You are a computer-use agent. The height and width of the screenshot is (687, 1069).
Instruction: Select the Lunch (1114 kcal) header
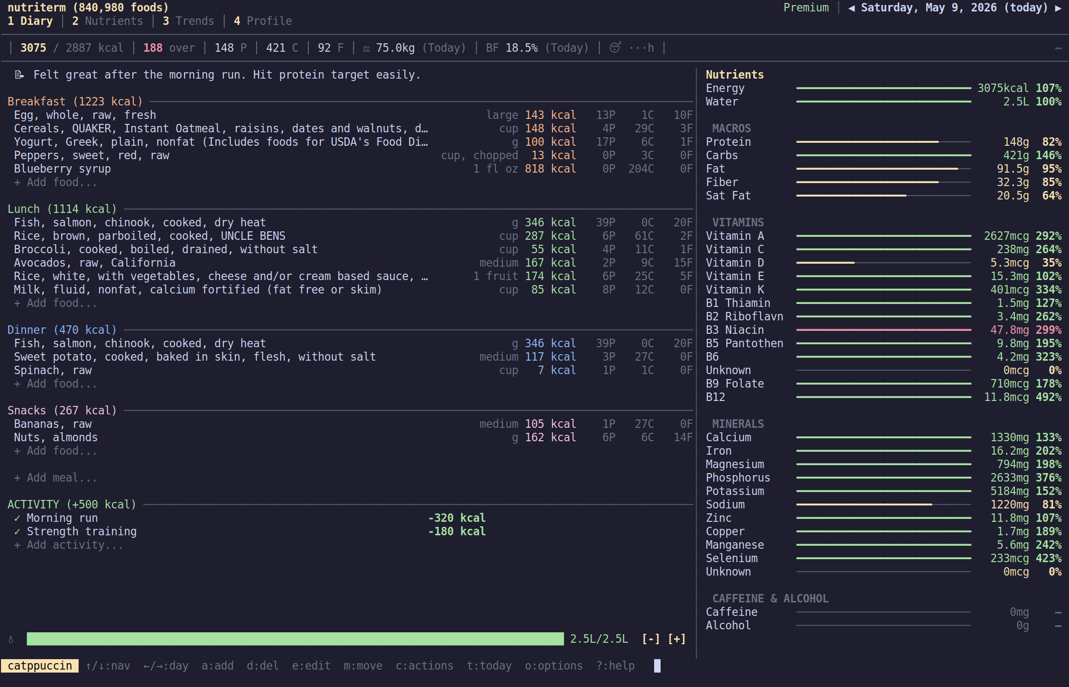(62, 209)
